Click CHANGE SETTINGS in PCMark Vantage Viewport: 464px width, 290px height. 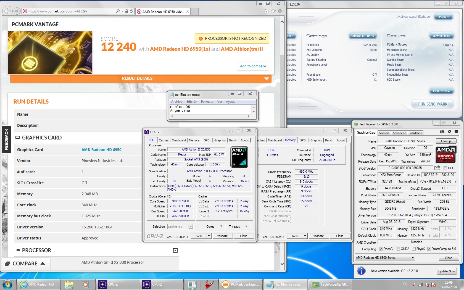pyautogui.click(x=362, y=36)
